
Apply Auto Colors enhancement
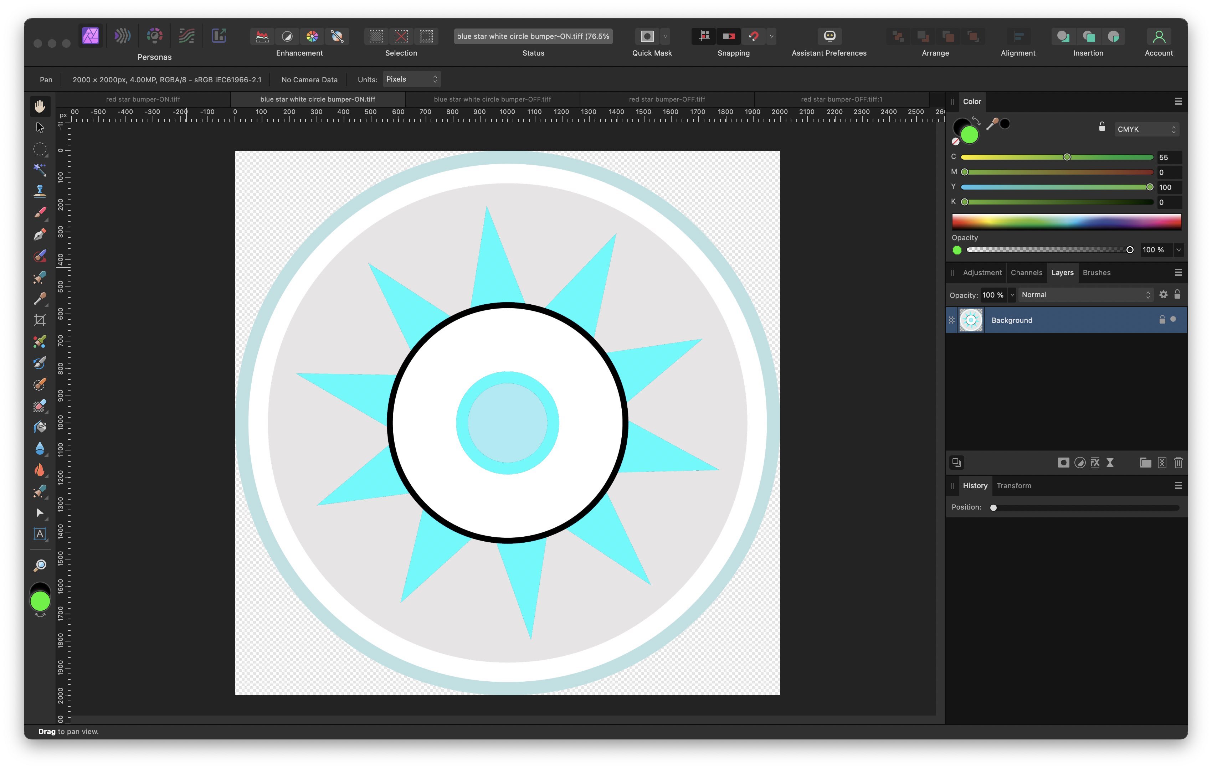312,36
